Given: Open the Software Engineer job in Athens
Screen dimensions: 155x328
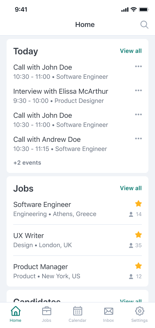Looking at the screenshot, I should point(77,209).
